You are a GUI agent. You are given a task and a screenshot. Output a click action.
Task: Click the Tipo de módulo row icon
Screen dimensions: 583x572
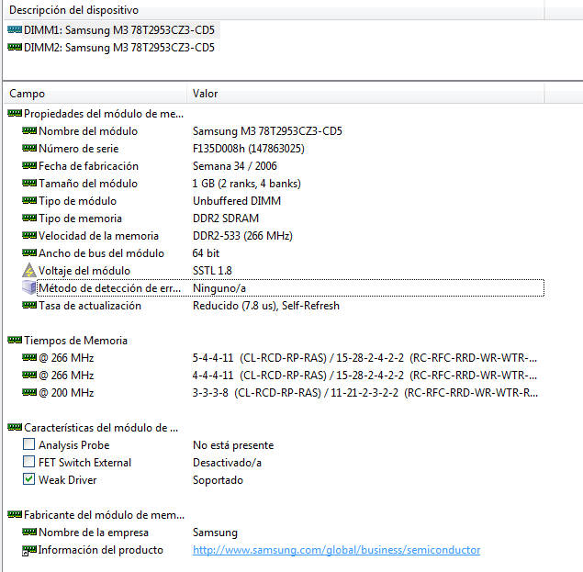pyautogui.click(x=29, y=200)
